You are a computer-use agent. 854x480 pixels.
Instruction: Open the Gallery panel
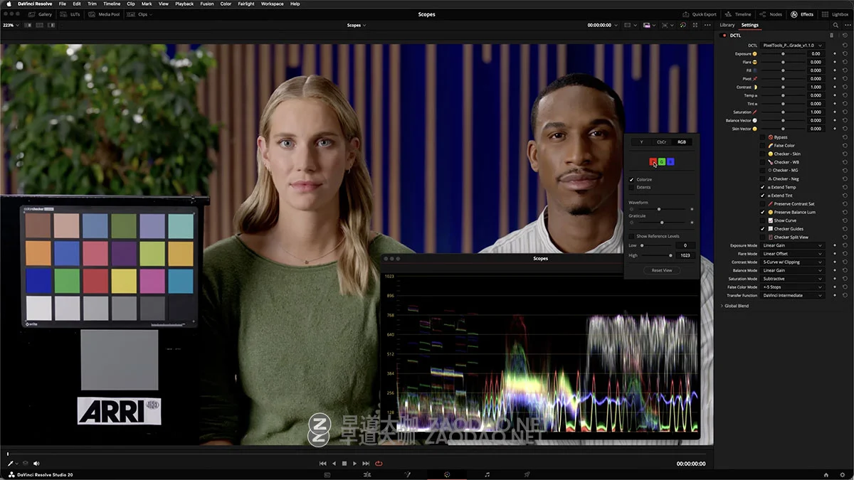(41, 14)
